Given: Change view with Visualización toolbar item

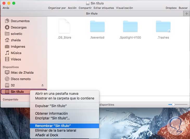Looking at the screenshot, I should pos(124,8).
